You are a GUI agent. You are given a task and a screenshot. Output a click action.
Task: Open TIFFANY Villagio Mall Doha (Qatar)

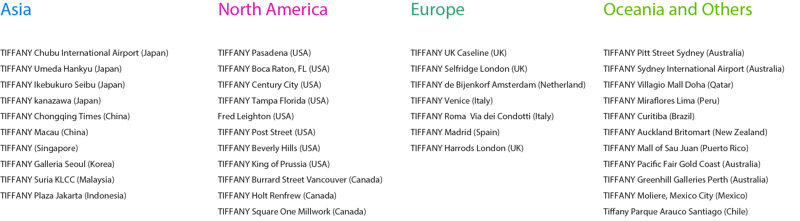point(668,85)
